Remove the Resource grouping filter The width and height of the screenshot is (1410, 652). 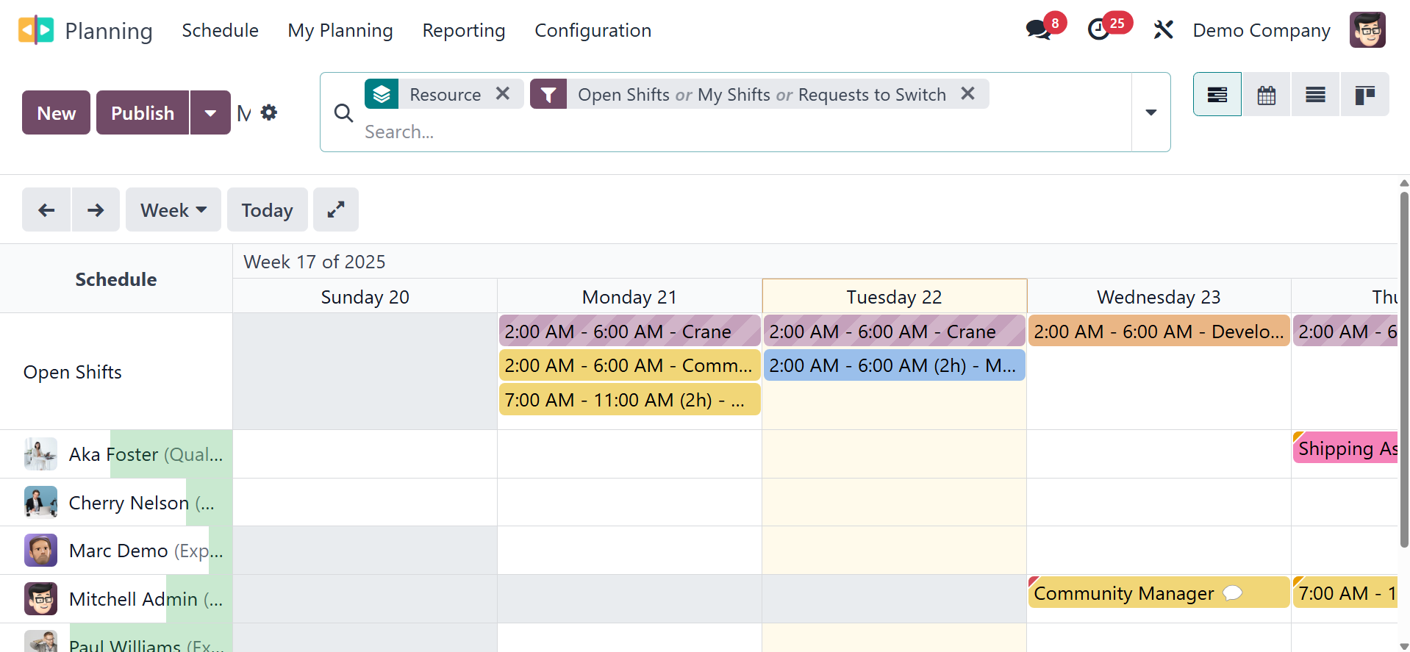coord(503,94)
